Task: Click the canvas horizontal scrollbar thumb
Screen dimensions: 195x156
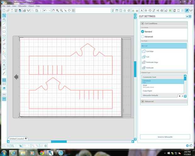Action: point(59,142)
